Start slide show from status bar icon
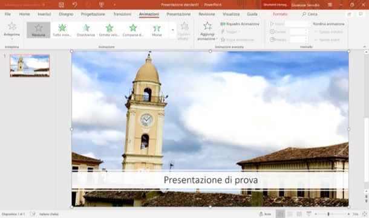 309,214
